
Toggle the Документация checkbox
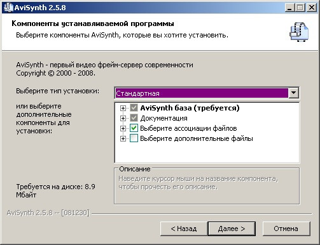[x=134, y=118]
